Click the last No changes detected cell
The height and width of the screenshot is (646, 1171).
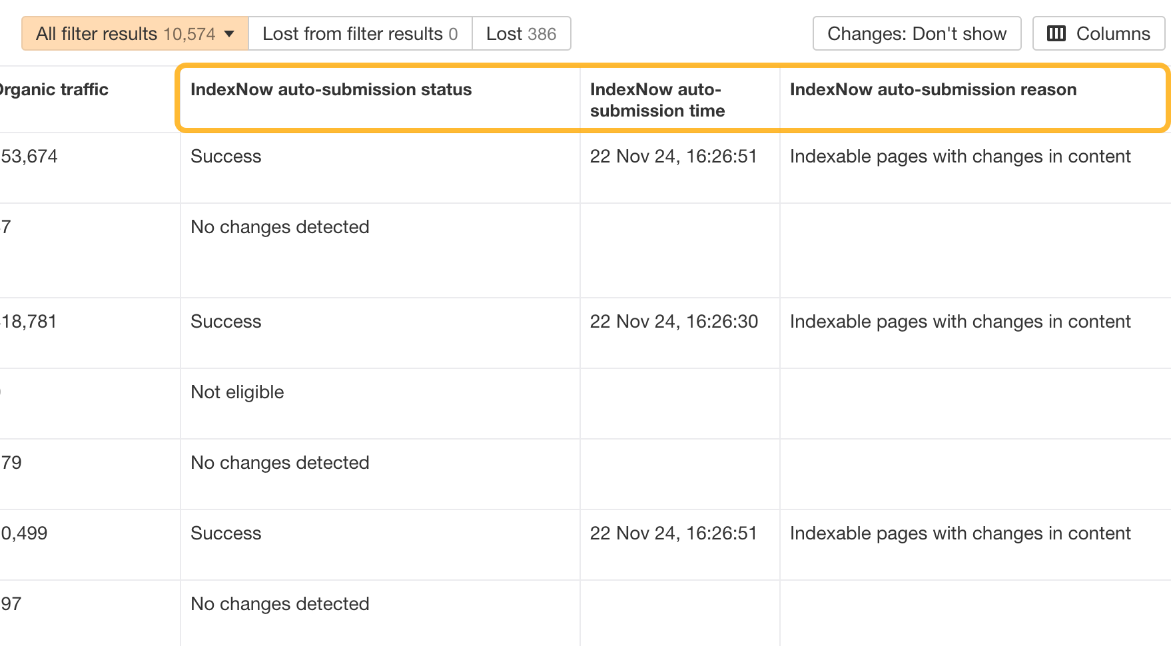coord(280,604)
